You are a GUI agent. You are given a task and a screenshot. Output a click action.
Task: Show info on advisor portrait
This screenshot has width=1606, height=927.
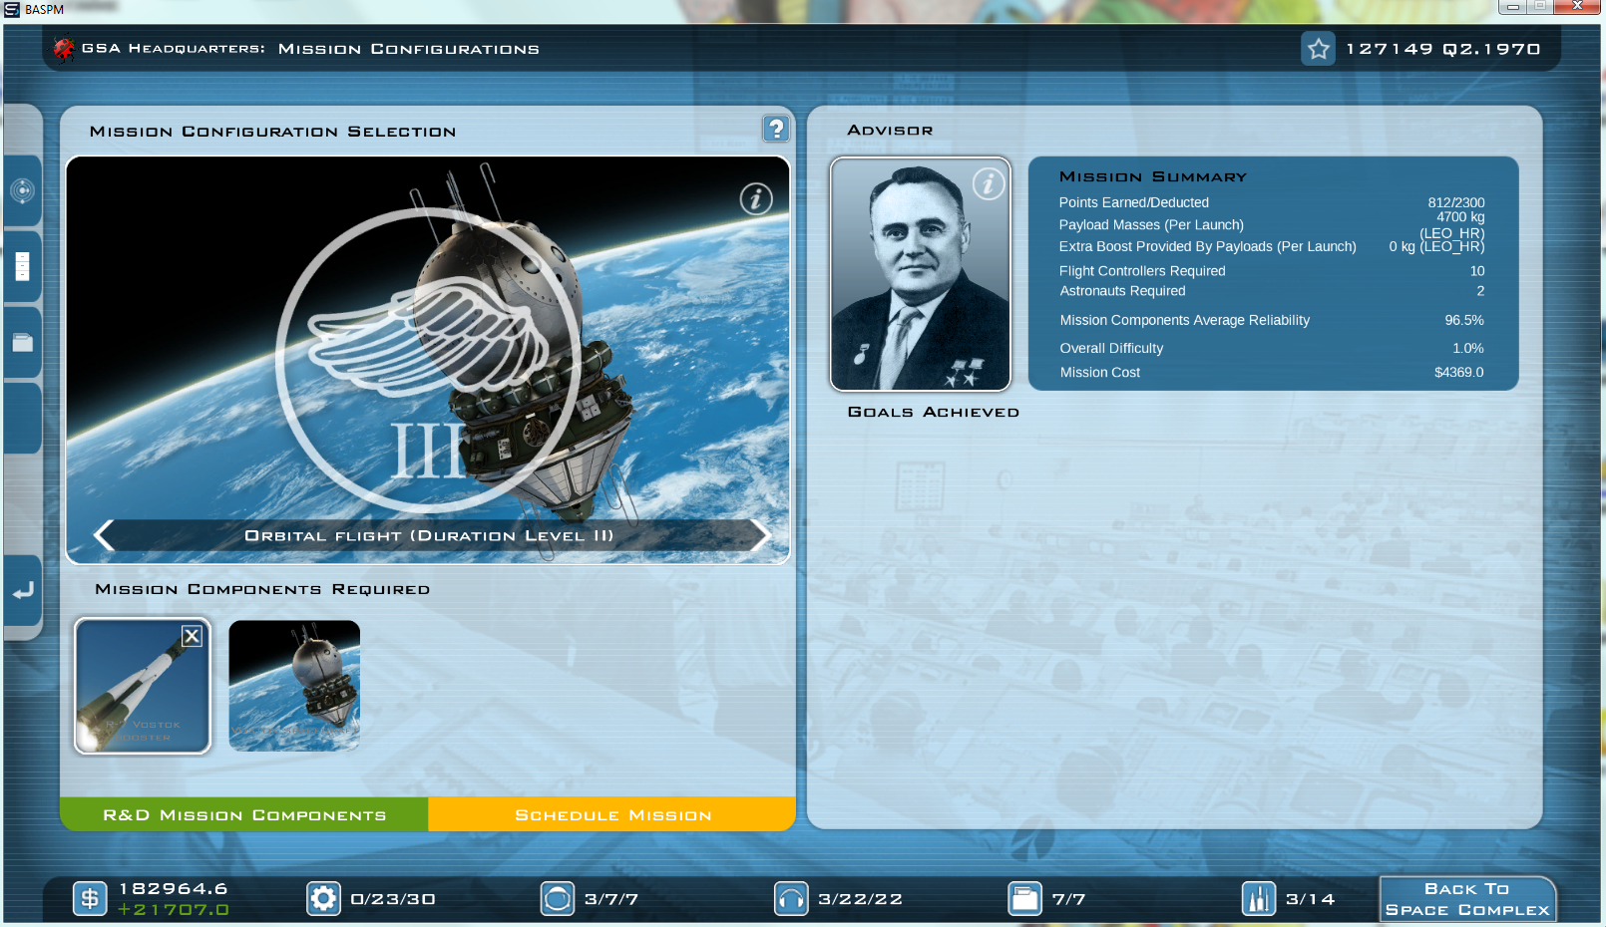[x=989, y=183]
